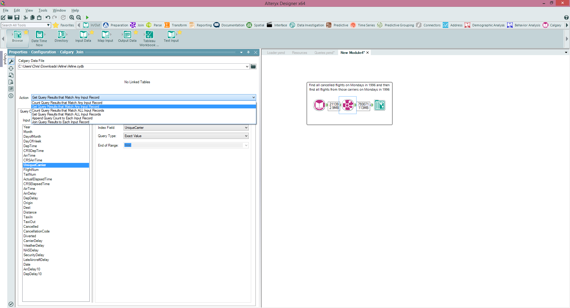Browse for Calgary data file with folder button
Image resolution: width=570 pixels, height=308 pixels.
click(253, 67)
